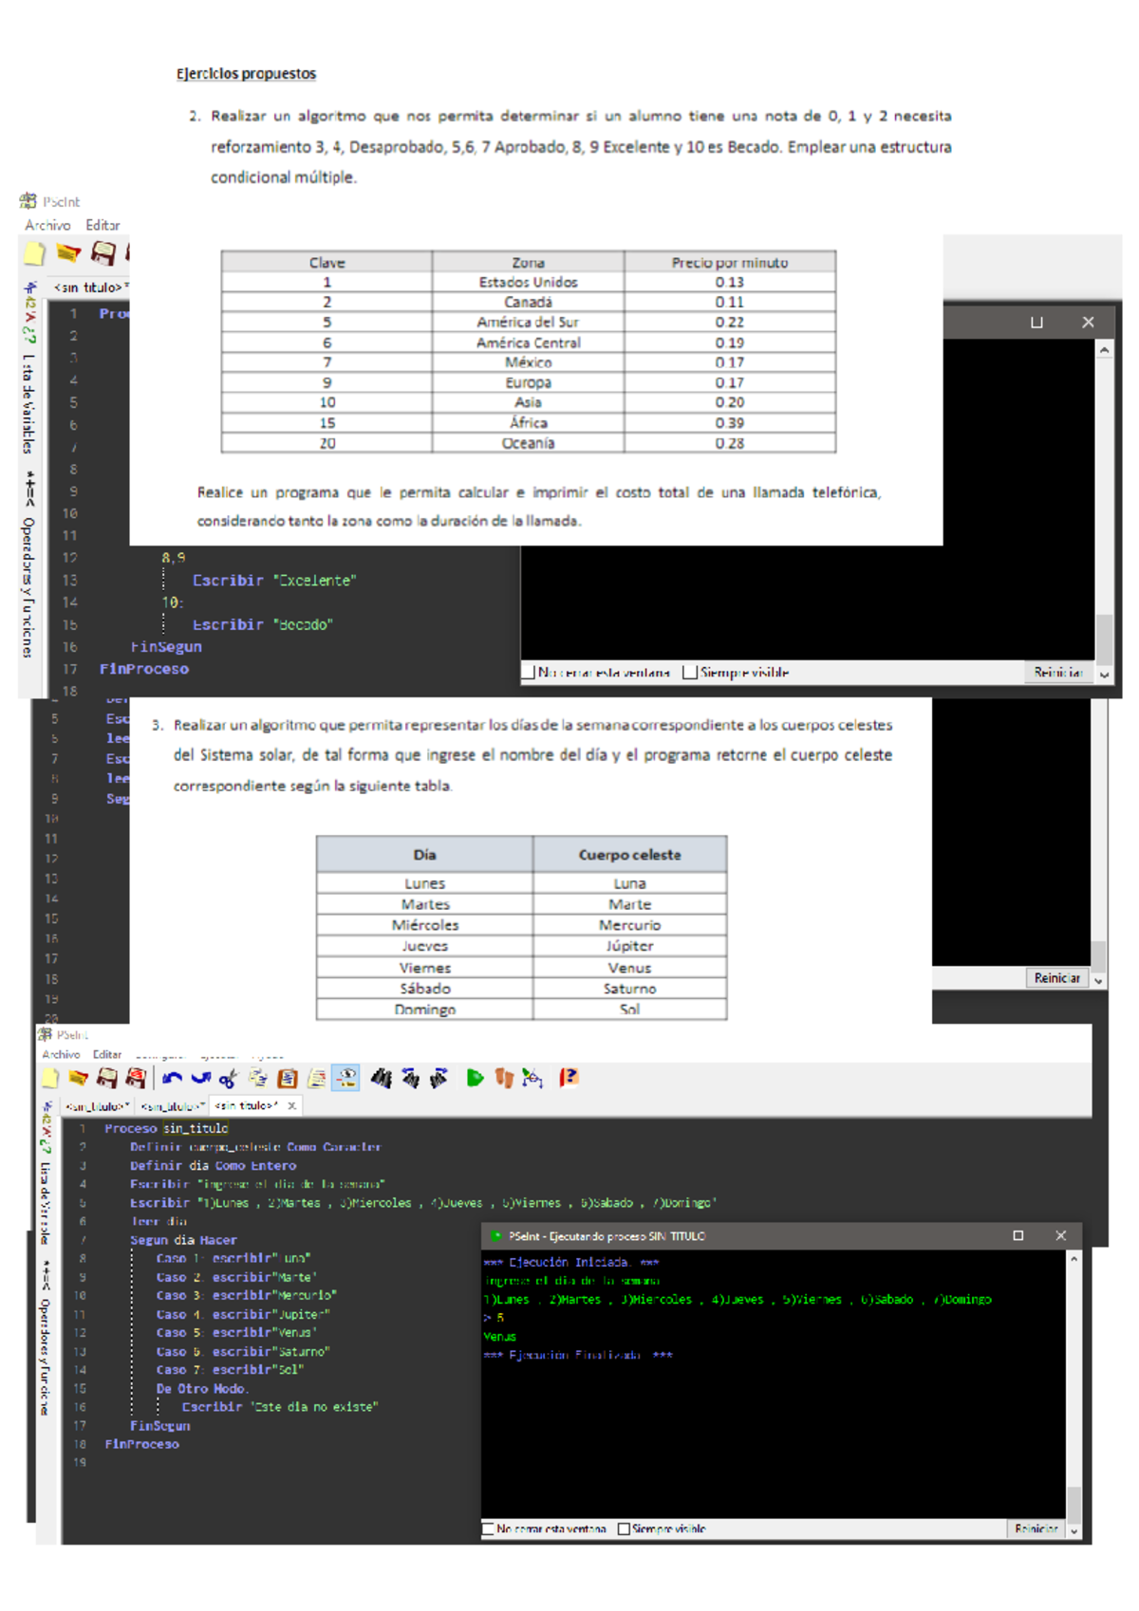Screen dimensions: 1139x1611
Task: Click the blue Undo arrow icon
Action: 172,1078
